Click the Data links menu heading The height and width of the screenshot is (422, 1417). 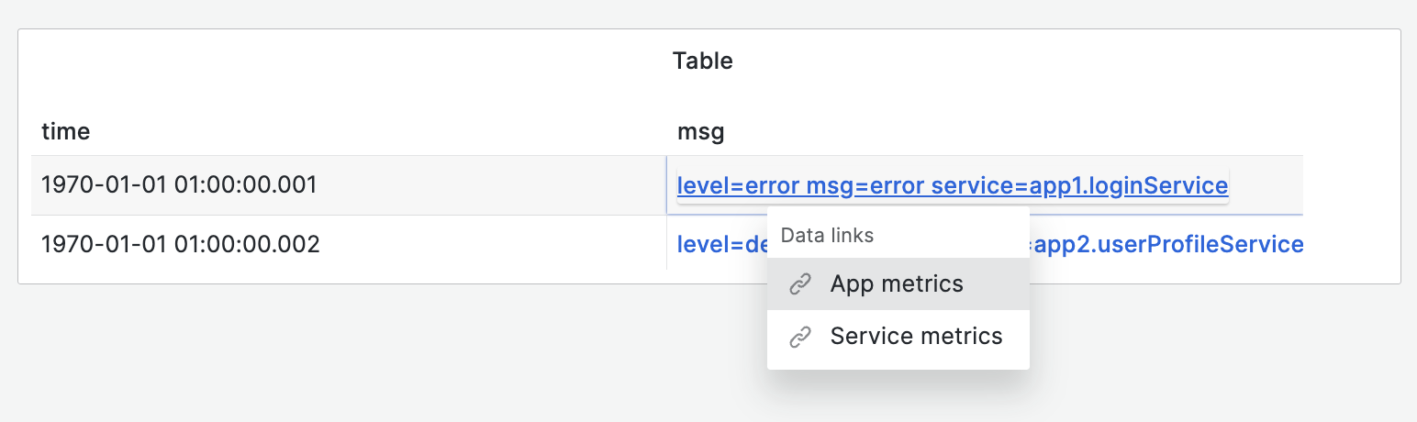click(827, 236)
